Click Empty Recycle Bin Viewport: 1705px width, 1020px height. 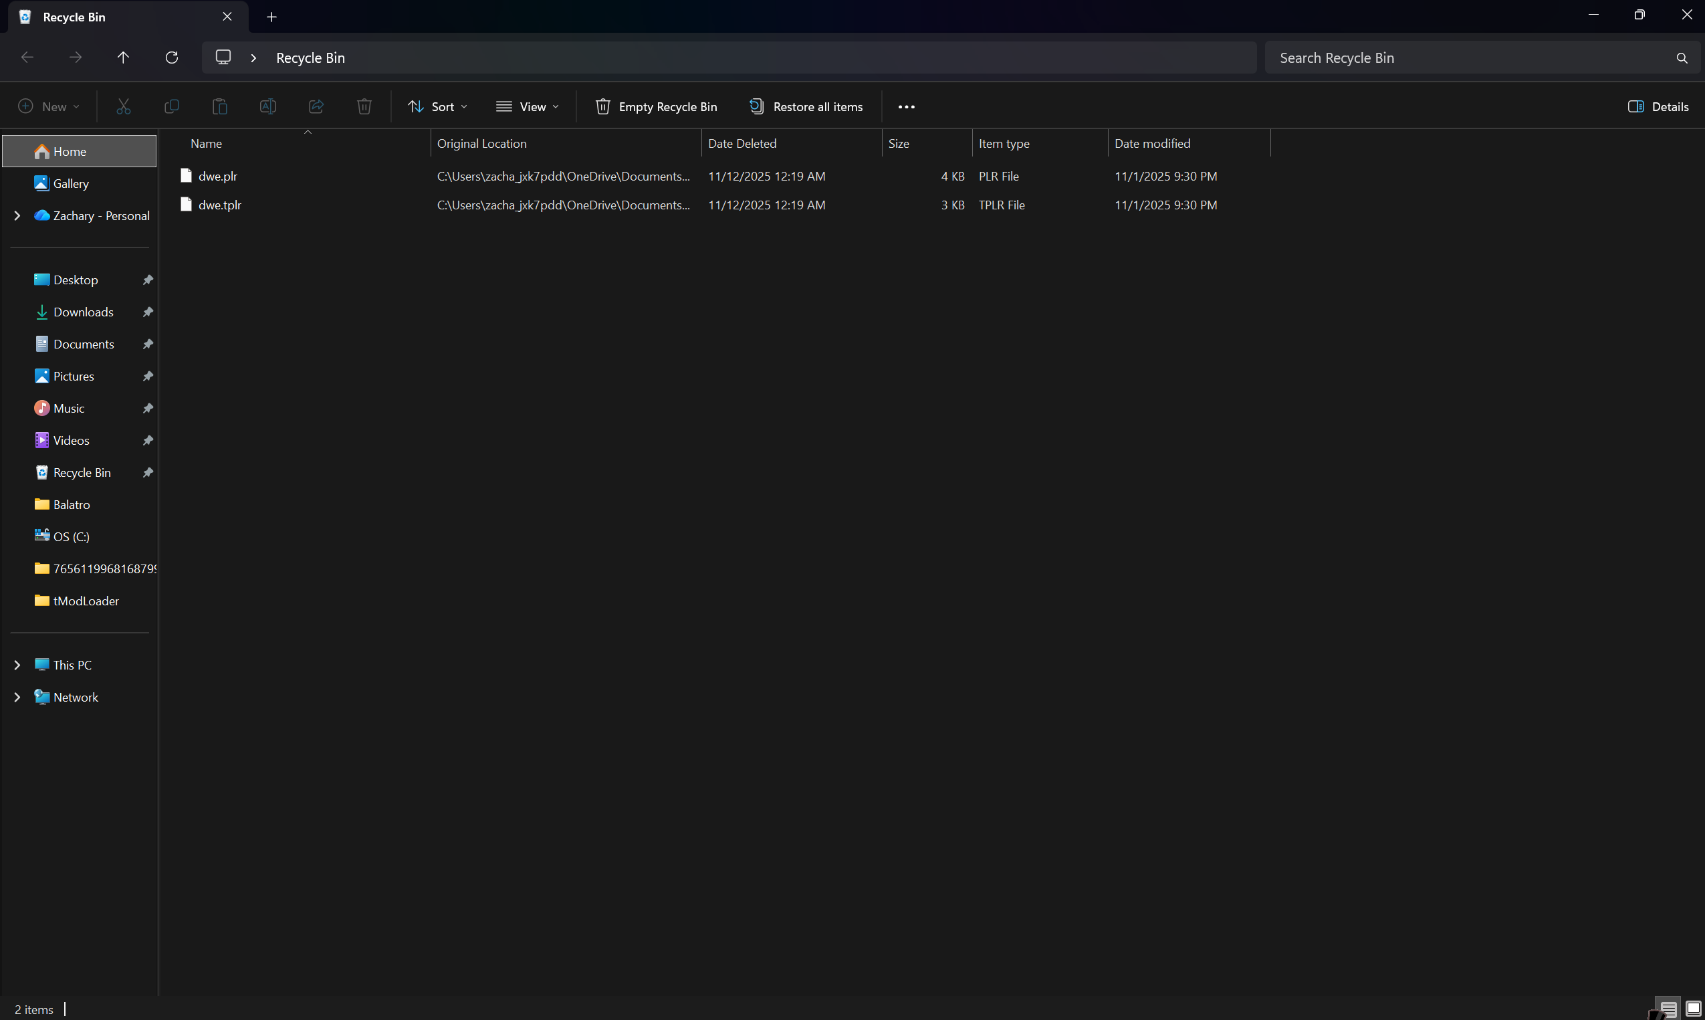coord(655,106)
